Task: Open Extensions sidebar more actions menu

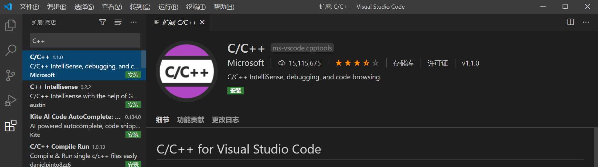Action: point(134,22)
